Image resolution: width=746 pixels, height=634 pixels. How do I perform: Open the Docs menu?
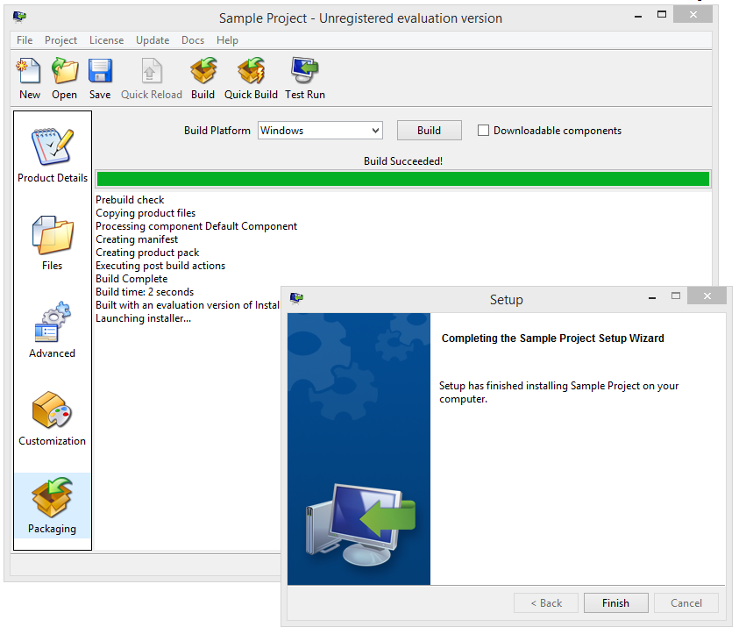193,40
